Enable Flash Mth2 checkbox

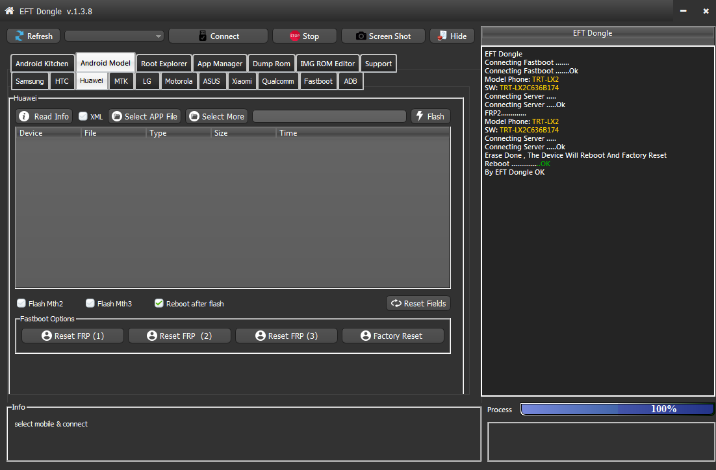click(21, 303)
